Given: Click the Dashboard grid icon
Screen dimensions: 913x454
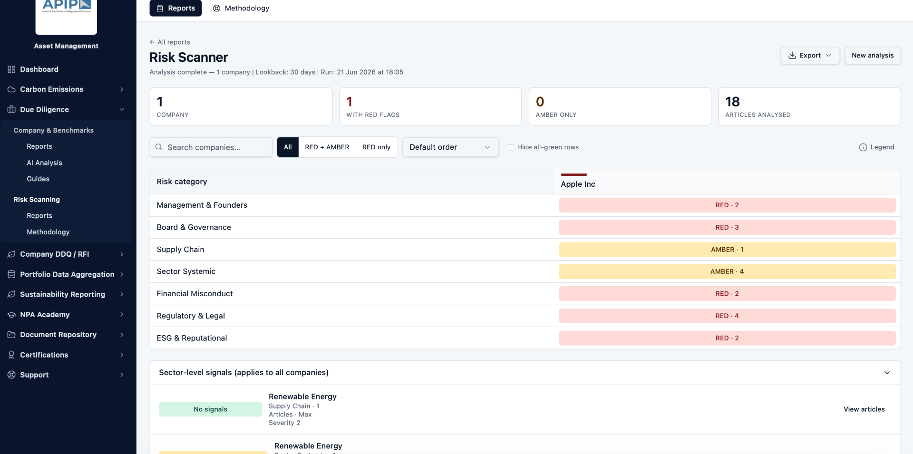Looking at the screenshot, I should click(x=11, y=69).
